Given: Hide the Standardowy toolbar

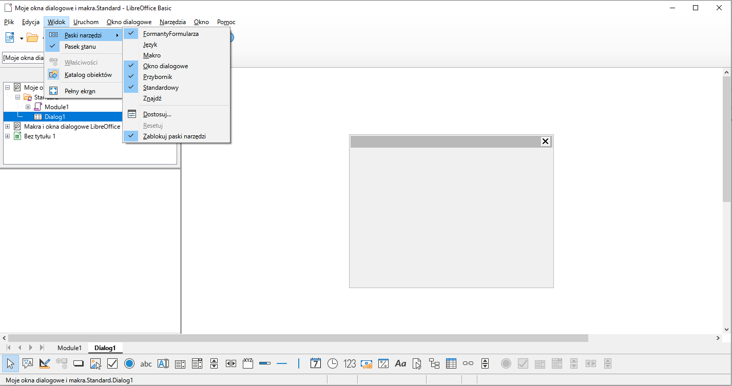Looking at the screenshot, I should tap(177, 88).
